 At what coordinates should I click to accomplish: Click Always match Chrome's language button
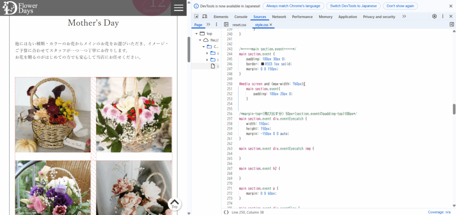pyautogui.click(x=293, y=6)
